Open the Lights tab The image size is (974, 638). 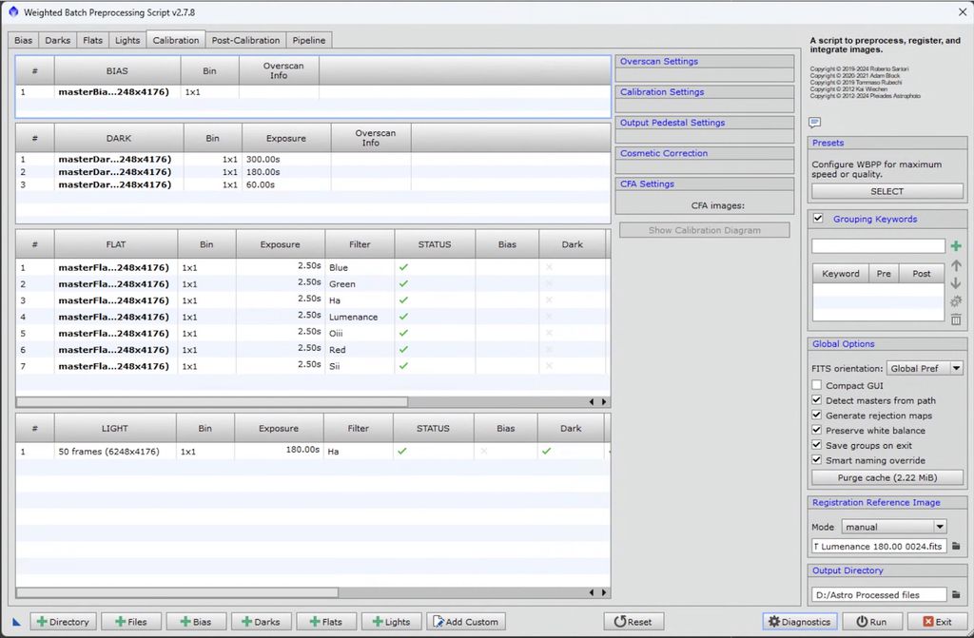pos(127,40)
